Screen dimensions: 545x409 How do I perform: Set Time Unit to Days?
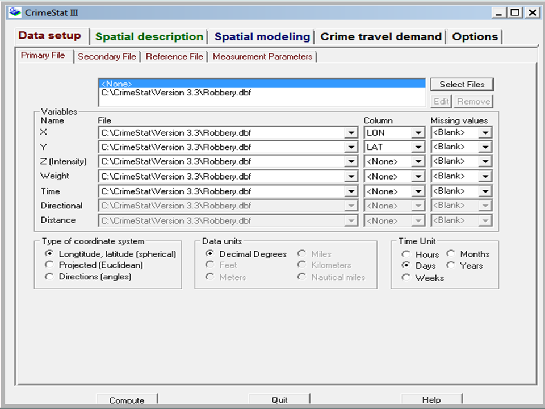point(405,265)
